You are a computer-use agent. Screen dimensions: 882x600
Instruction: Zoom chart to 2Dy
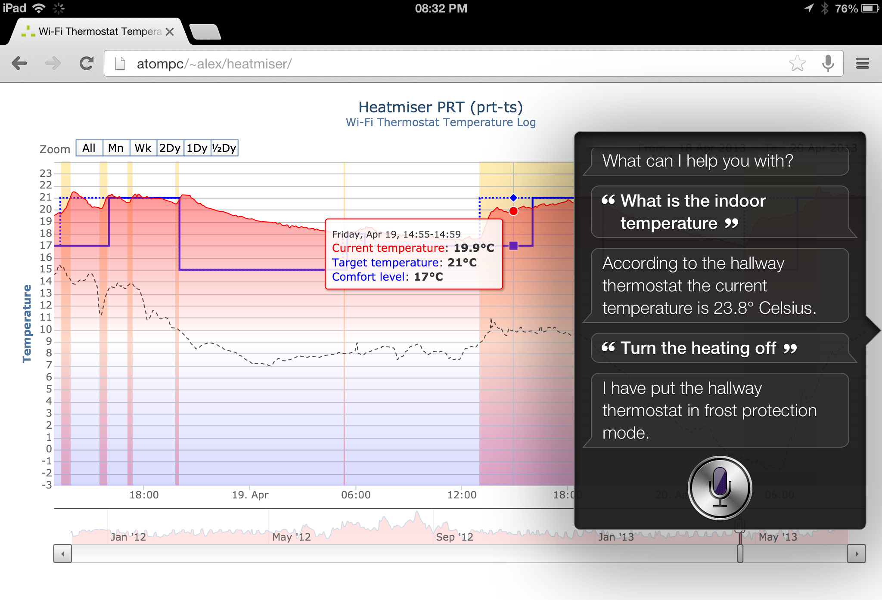point(170,148)
